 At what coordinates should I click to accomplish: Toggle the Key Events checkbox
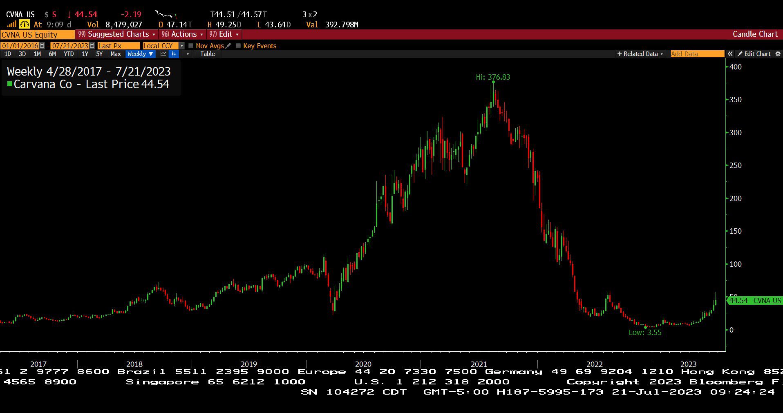click(238, 46)
